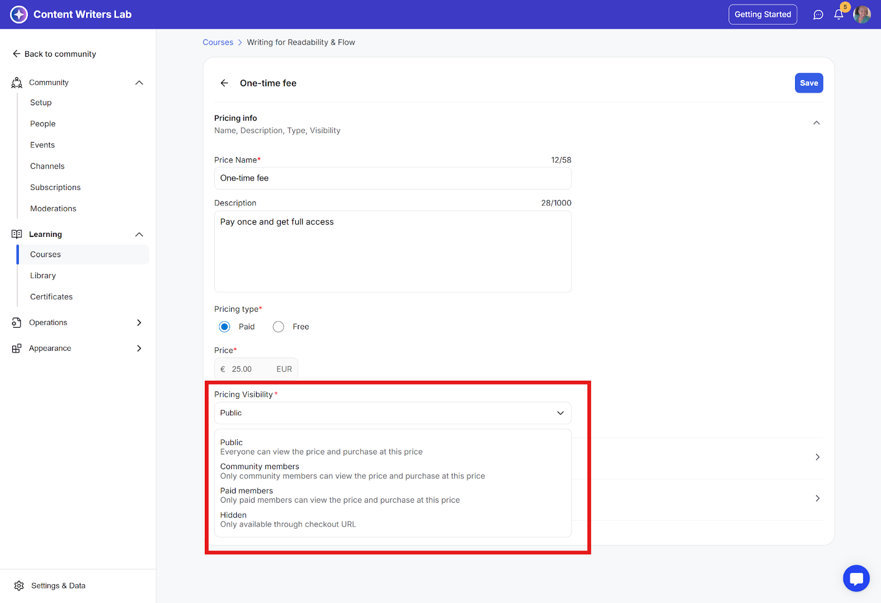Viewport: 881px width, 603px height.
Task: Select the Paid pricing type radio
Action: (x=225, y=327)
